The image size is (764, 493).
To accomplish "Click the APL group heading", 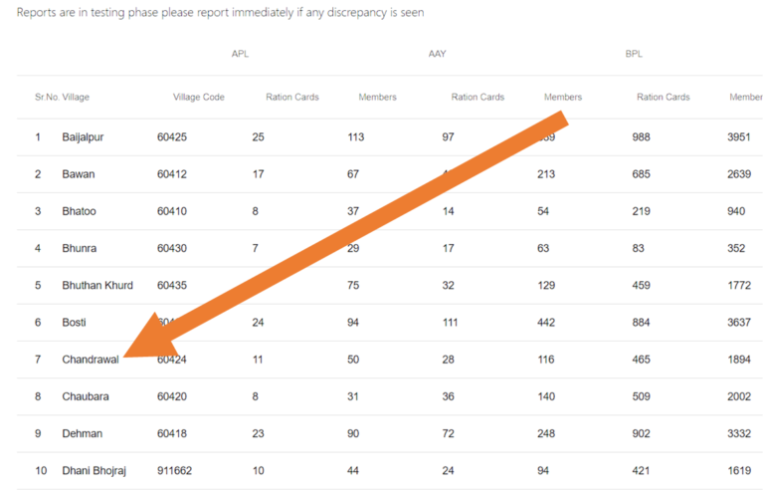I will [240, 54].
